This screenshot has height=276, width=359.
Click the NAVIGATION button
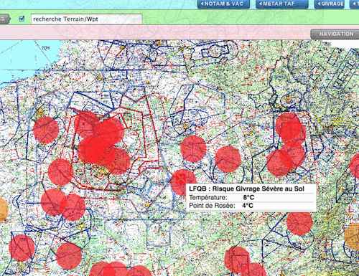tap(335, 34)
